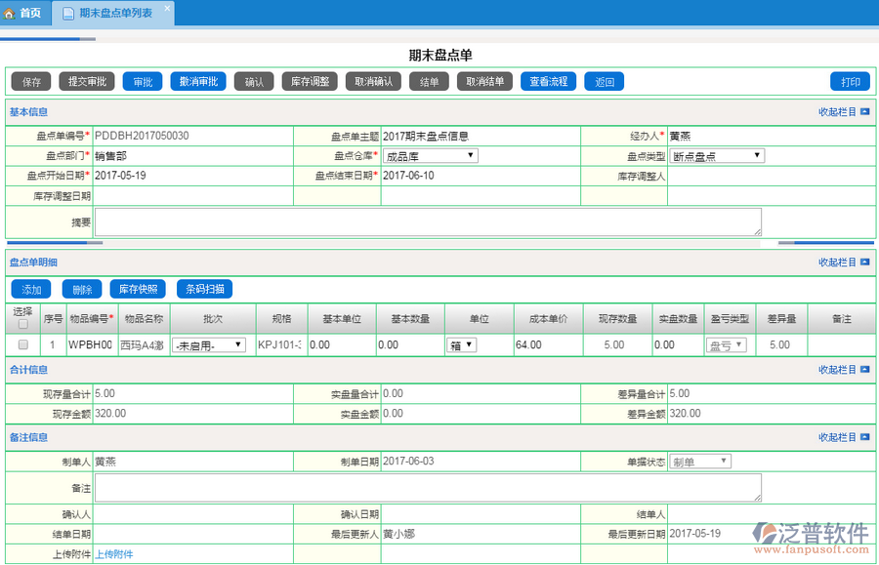
Task: Tick the select-all checkbox in the 选择 header
Action: tap(23, 325)
